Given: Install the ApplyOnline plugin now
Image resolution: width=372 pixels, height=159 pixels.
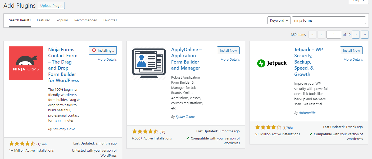Looking at the screenshot, I should (228, 50).
